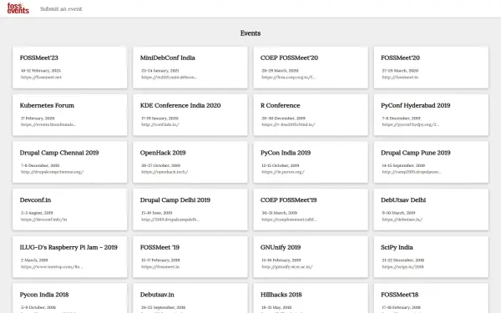Click the URL under COEP FOSSMeet'20

point(289,77)
